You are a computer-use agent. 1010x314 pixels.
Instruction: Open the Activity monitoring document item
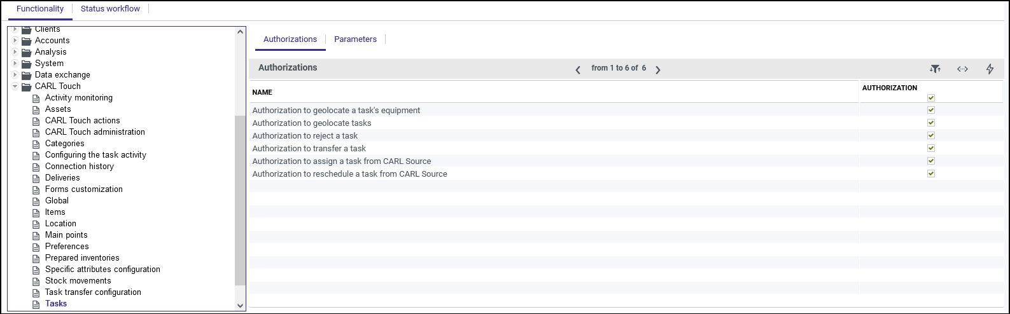tap(79, 98)
